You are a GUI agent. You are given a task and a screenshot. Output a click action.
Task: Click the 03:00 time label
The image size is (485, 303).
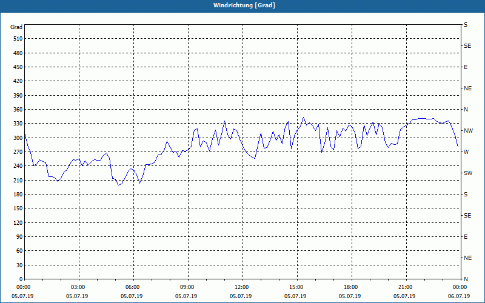click(78, 287)
